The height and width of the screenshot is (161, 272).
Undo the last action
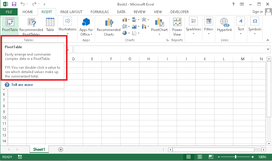coord(22,4)
